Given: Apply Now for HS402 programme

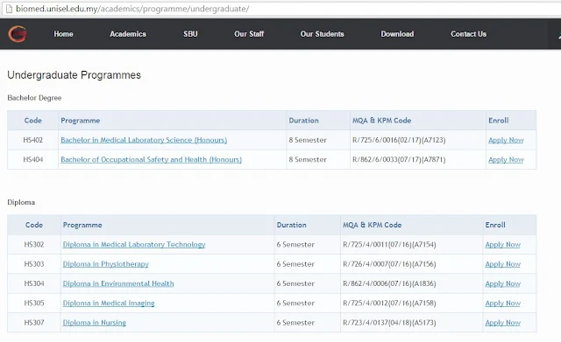Looking at the screenshot, I should click(x=506, y=140).
